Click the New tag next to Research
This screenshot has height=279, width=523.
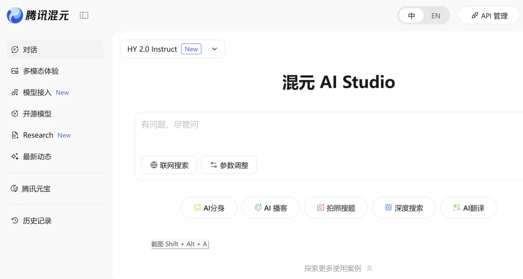64,135
